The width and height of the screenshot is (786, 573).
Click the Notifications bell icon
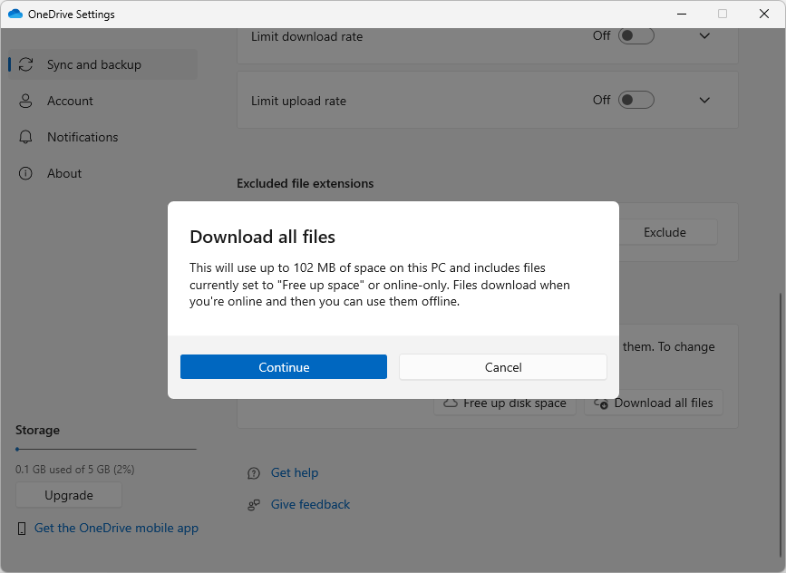[25, 137]
